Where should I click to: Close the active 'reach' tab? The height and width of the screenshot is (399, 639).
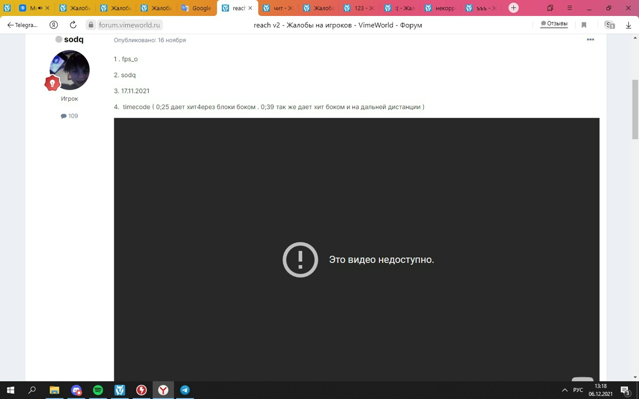click(251, 8)
